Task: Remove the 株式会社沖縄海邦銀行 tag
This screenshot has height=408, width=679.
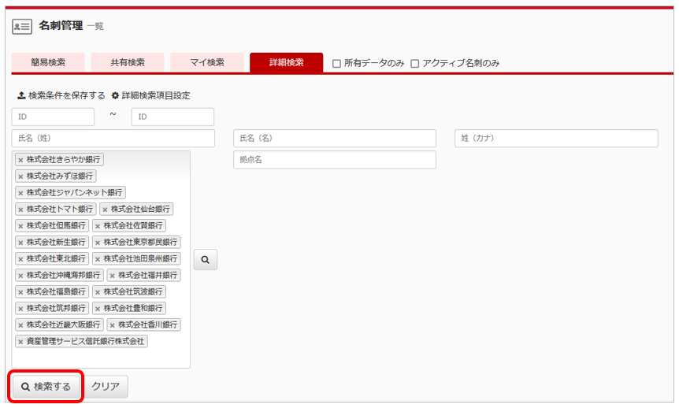Action: (20, 276)
